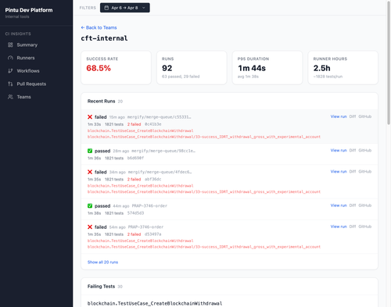Screen dimensions: 391x307
Task: View run for the 54m ago failed run
Action: click(x=339, y=227)
